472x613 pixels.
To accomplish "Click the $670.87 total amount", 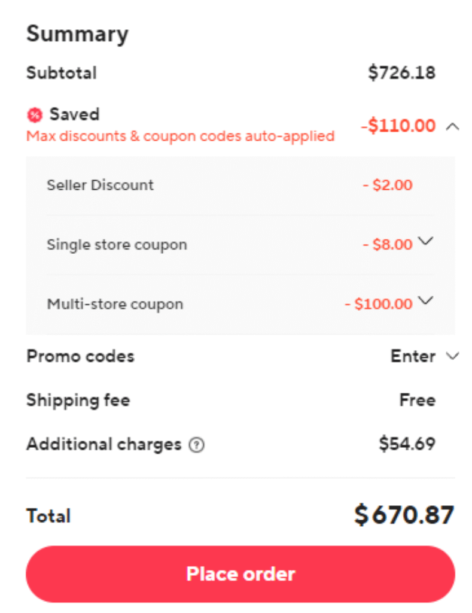I will point(404,515).
